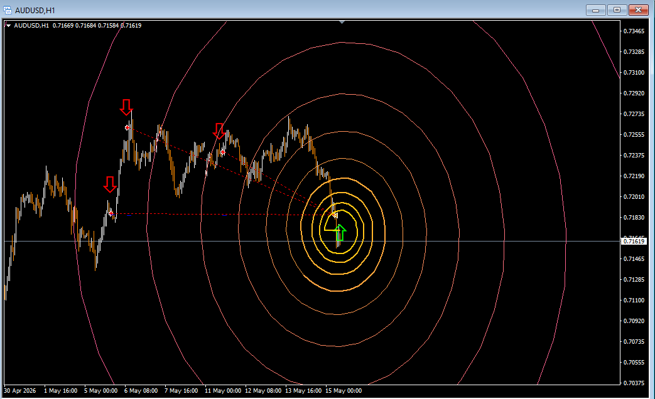The height and width of the screenshot is (399, 655).
Task: Click the 11 May 00:00 time label
Action: pos(223,391)
